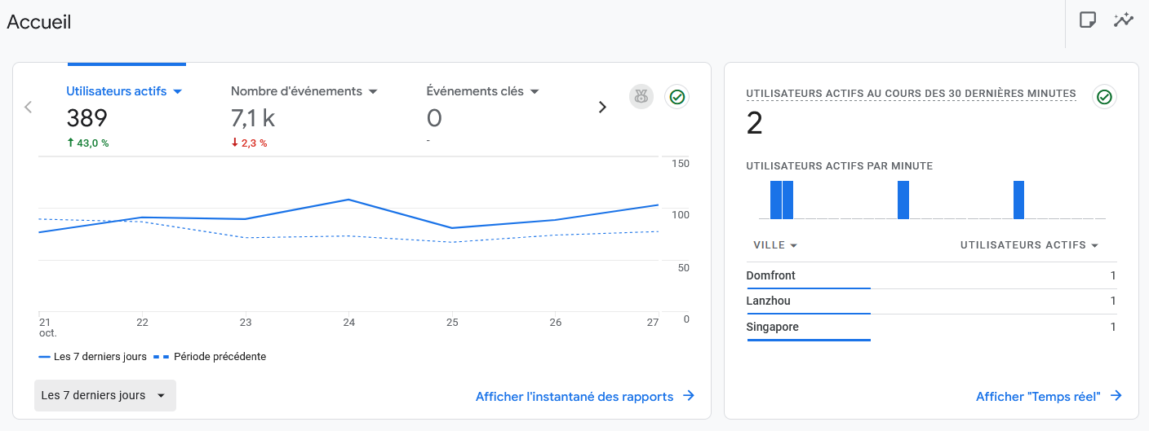Screen dimensions: 1149x431
Task: Open Afficher "Temps réel" link
Action: (1038, 397)
